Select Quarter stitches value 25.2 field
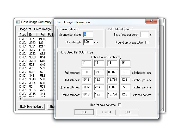The image size is (184, 139). click(x=125, y=87)
